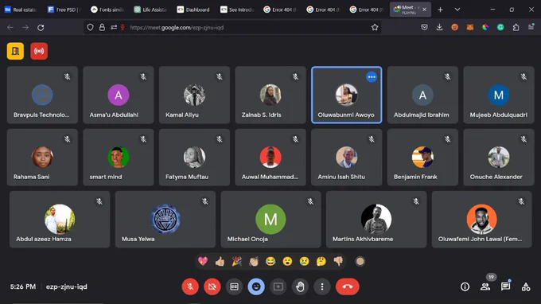Open the Pocket save icon

pos(424,27)
